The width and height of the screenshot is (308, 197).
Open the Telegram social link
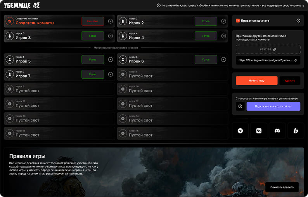coord(240,131)
